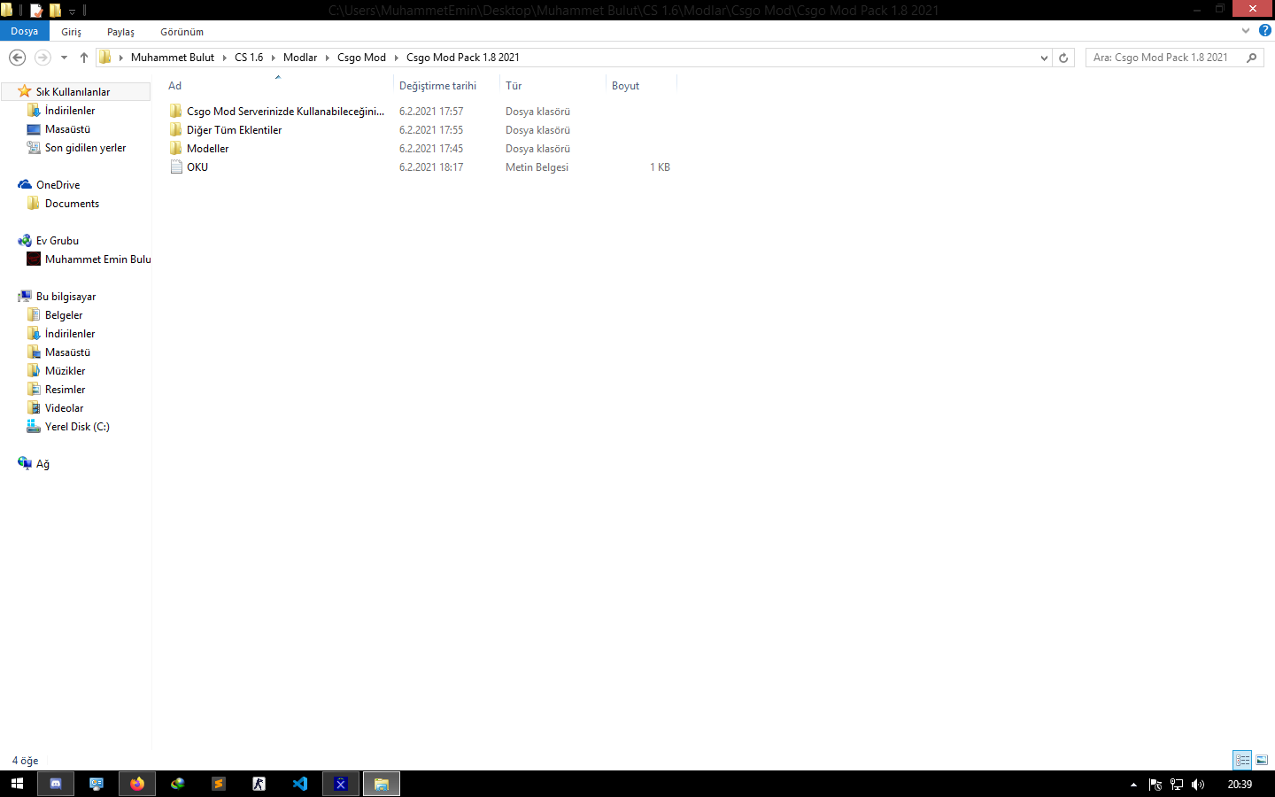The image size is (1275, 797).
Task: Select the OKU text document
Action: point(197,167)
